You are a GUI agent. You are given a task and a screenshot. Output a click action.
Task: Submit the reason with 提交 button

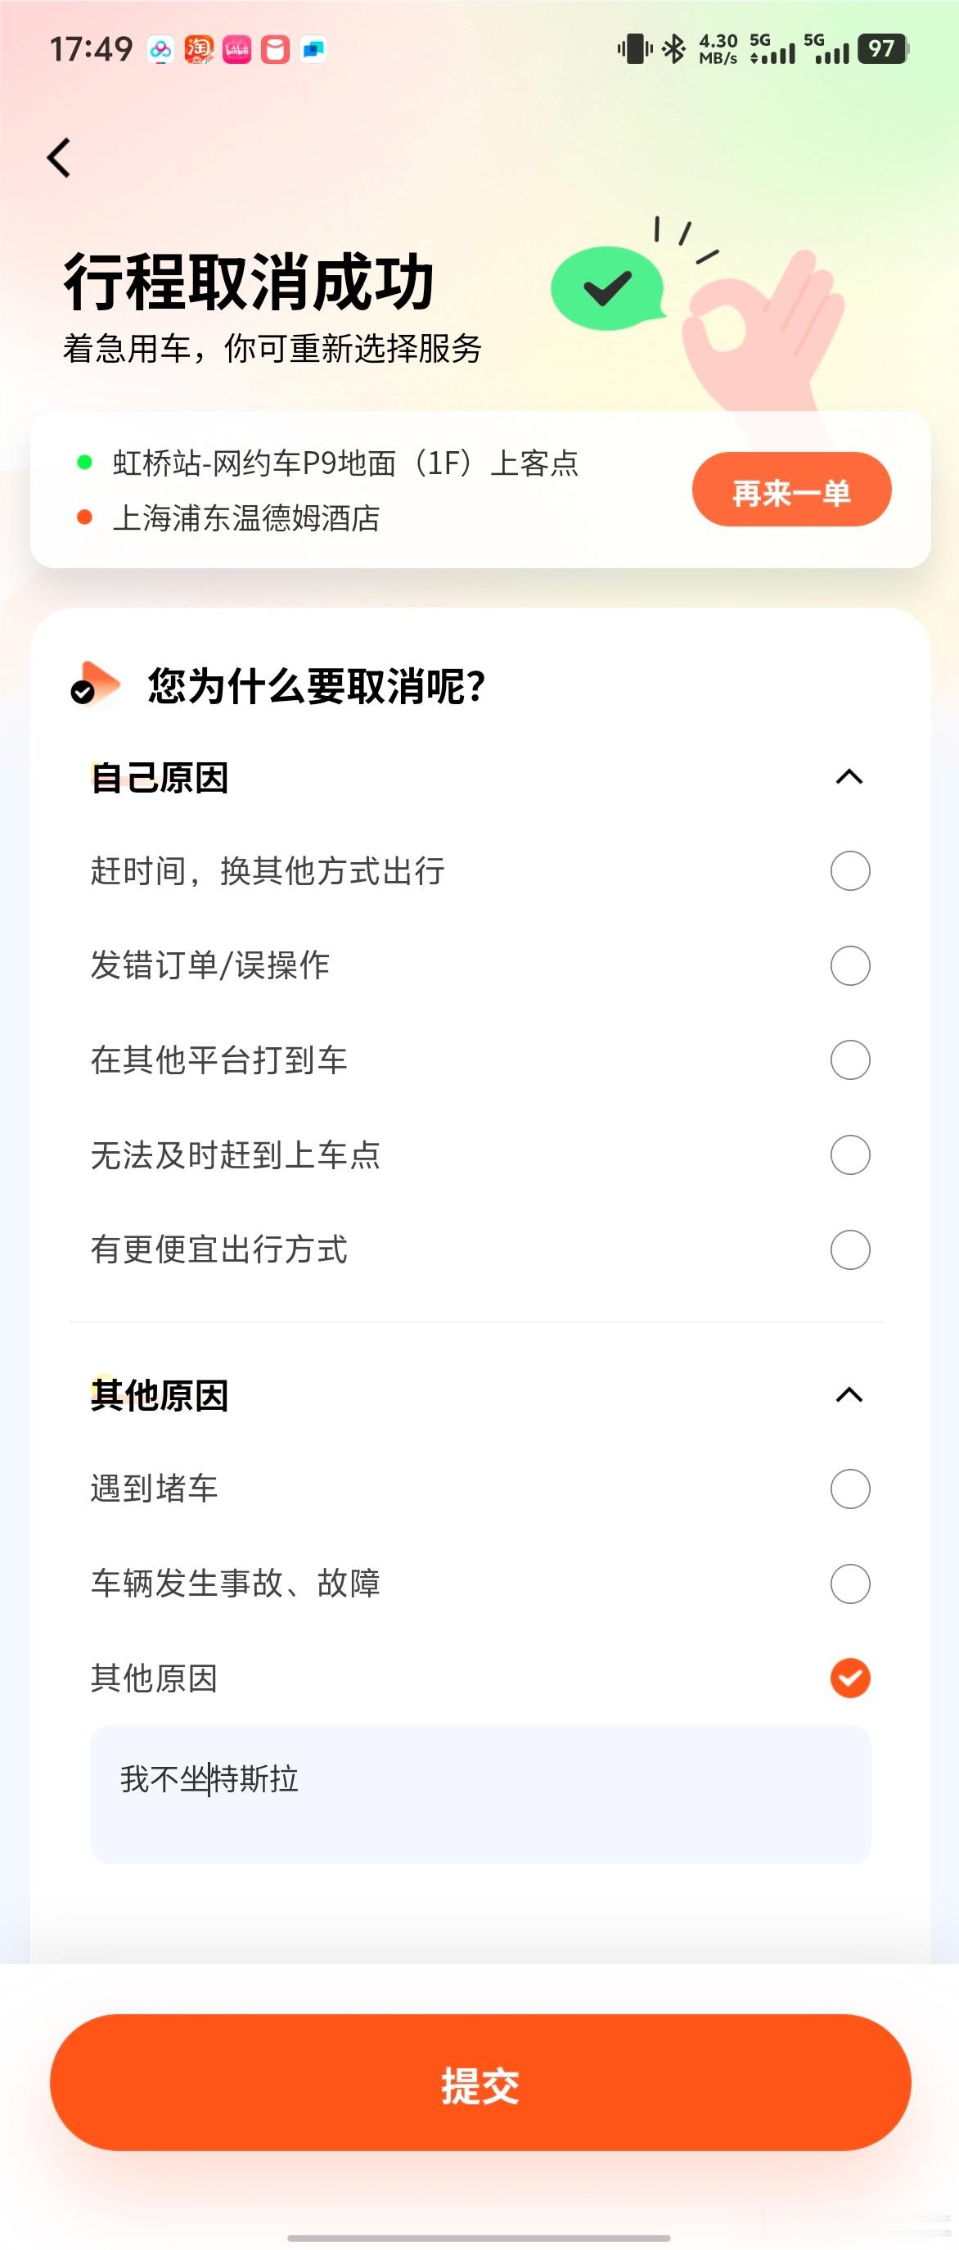(480, 2082)
